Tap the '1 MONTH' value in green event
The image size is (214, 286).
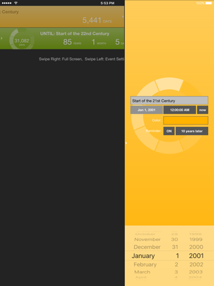tap(99, 42)
